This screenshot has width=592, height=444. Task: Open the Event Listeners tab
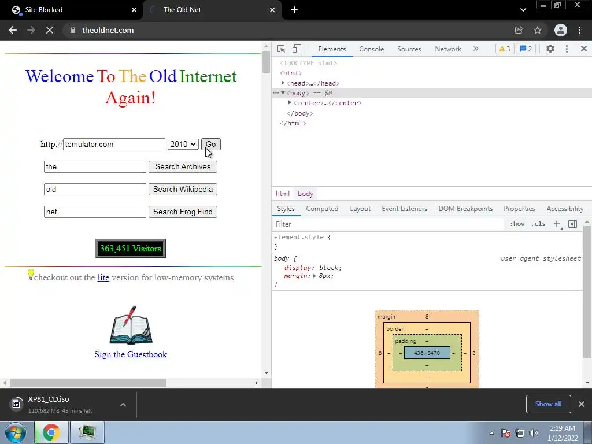pyautogui.click(x=404, y=209)
